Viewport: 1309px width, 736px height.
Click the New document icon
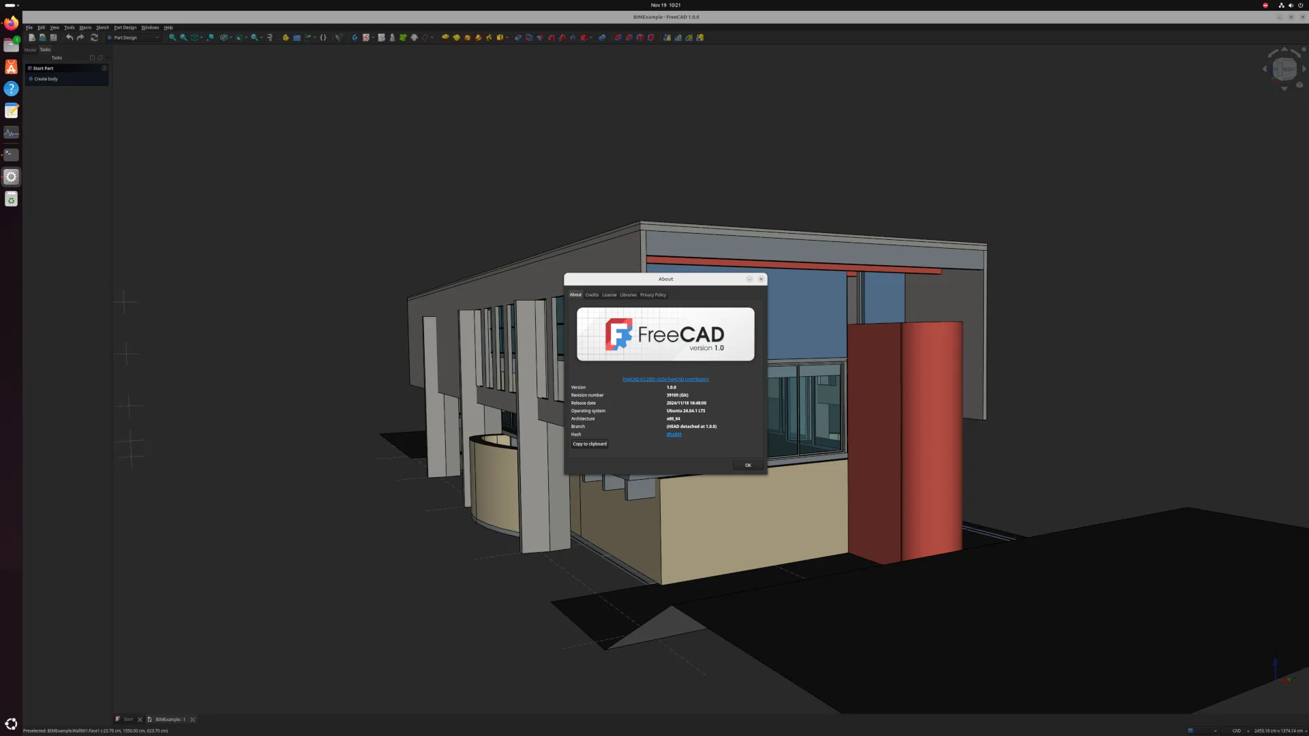coord(31,37)
